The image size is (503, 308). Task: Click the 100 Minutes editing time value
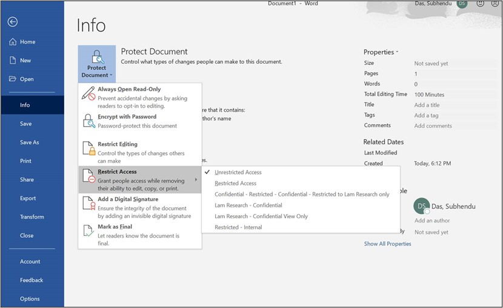pos(429,95)
